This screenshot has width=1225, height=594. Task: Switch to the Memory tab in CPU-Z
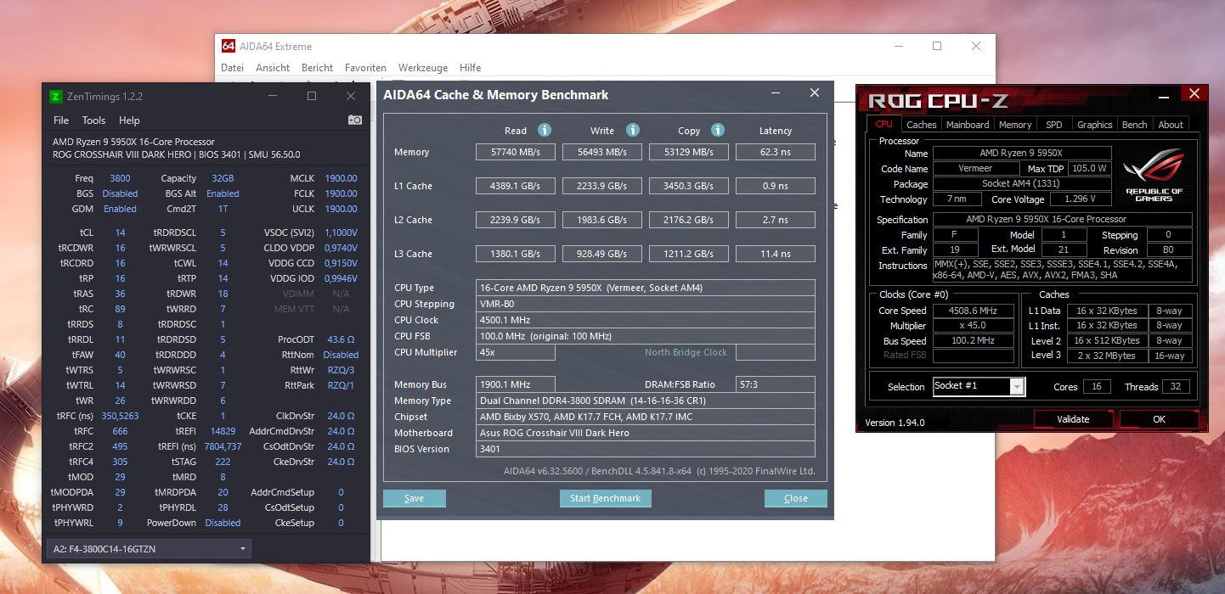tap(1015, 125)
